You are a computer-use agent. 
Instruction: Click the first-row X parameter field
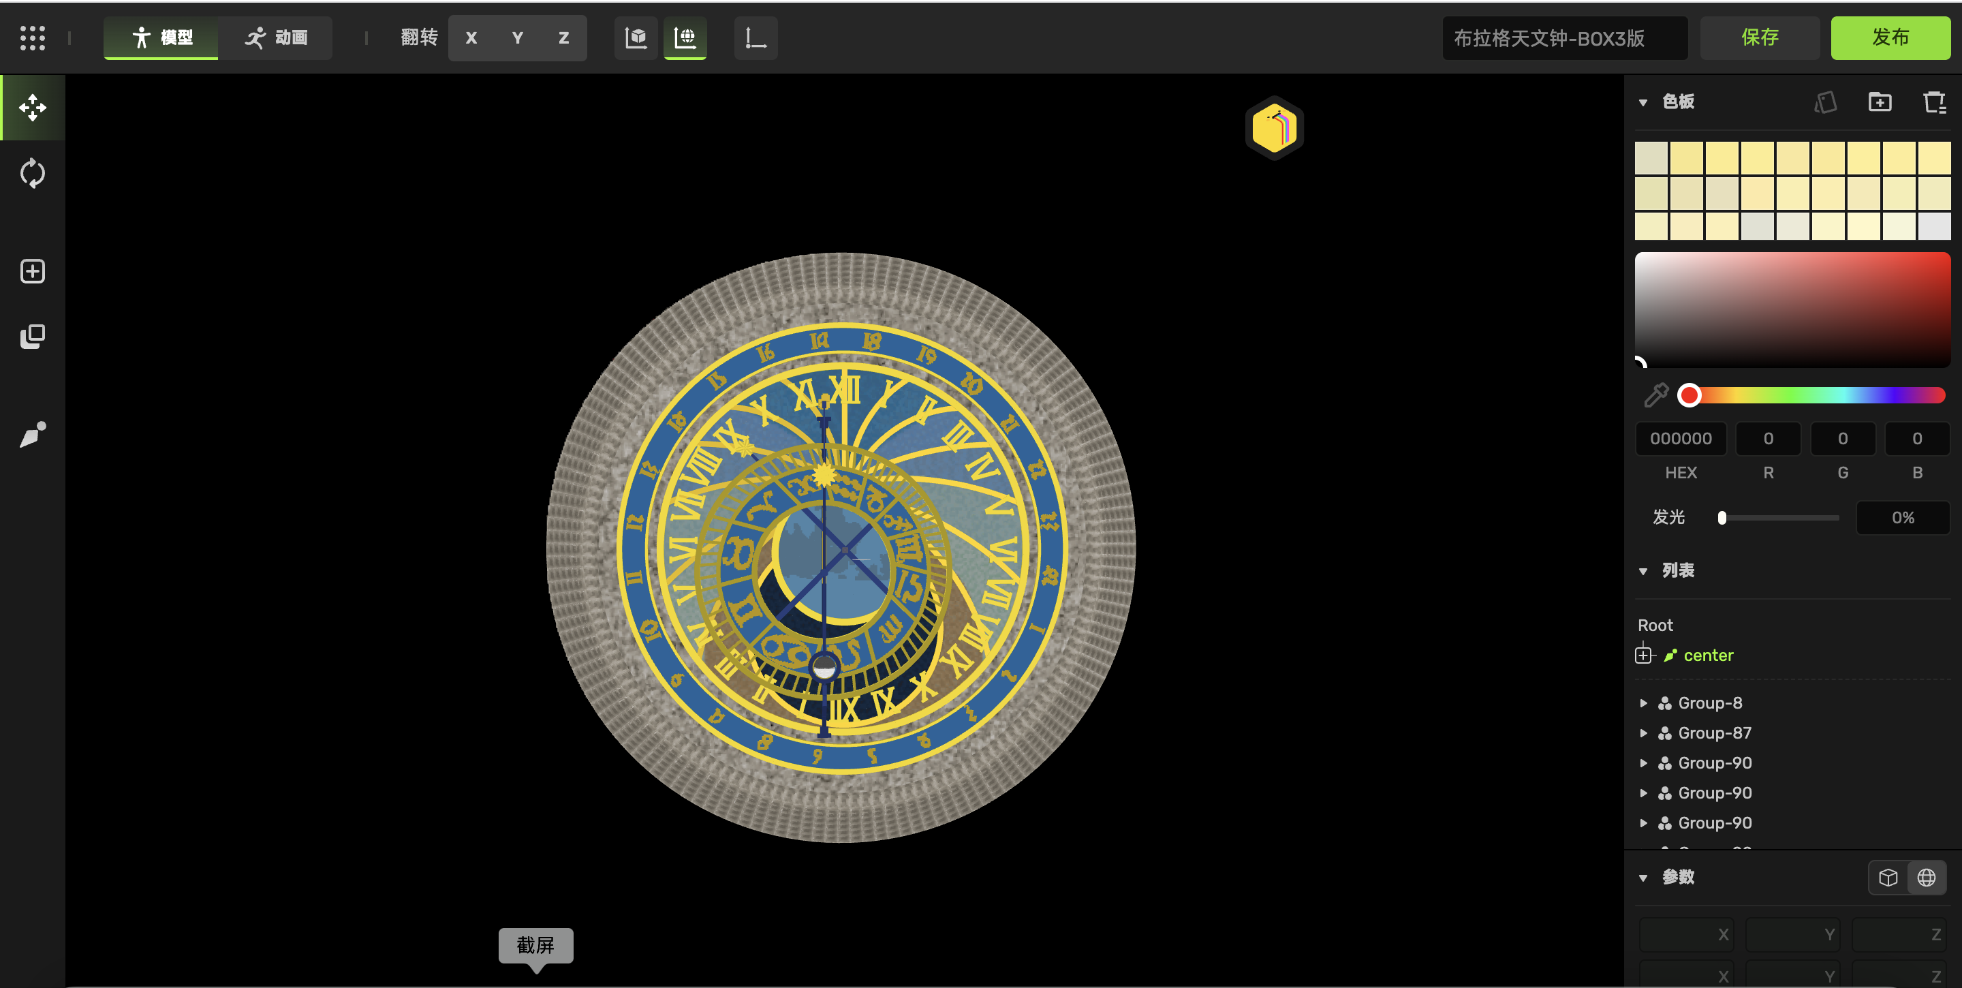[x=1686, y=935]
